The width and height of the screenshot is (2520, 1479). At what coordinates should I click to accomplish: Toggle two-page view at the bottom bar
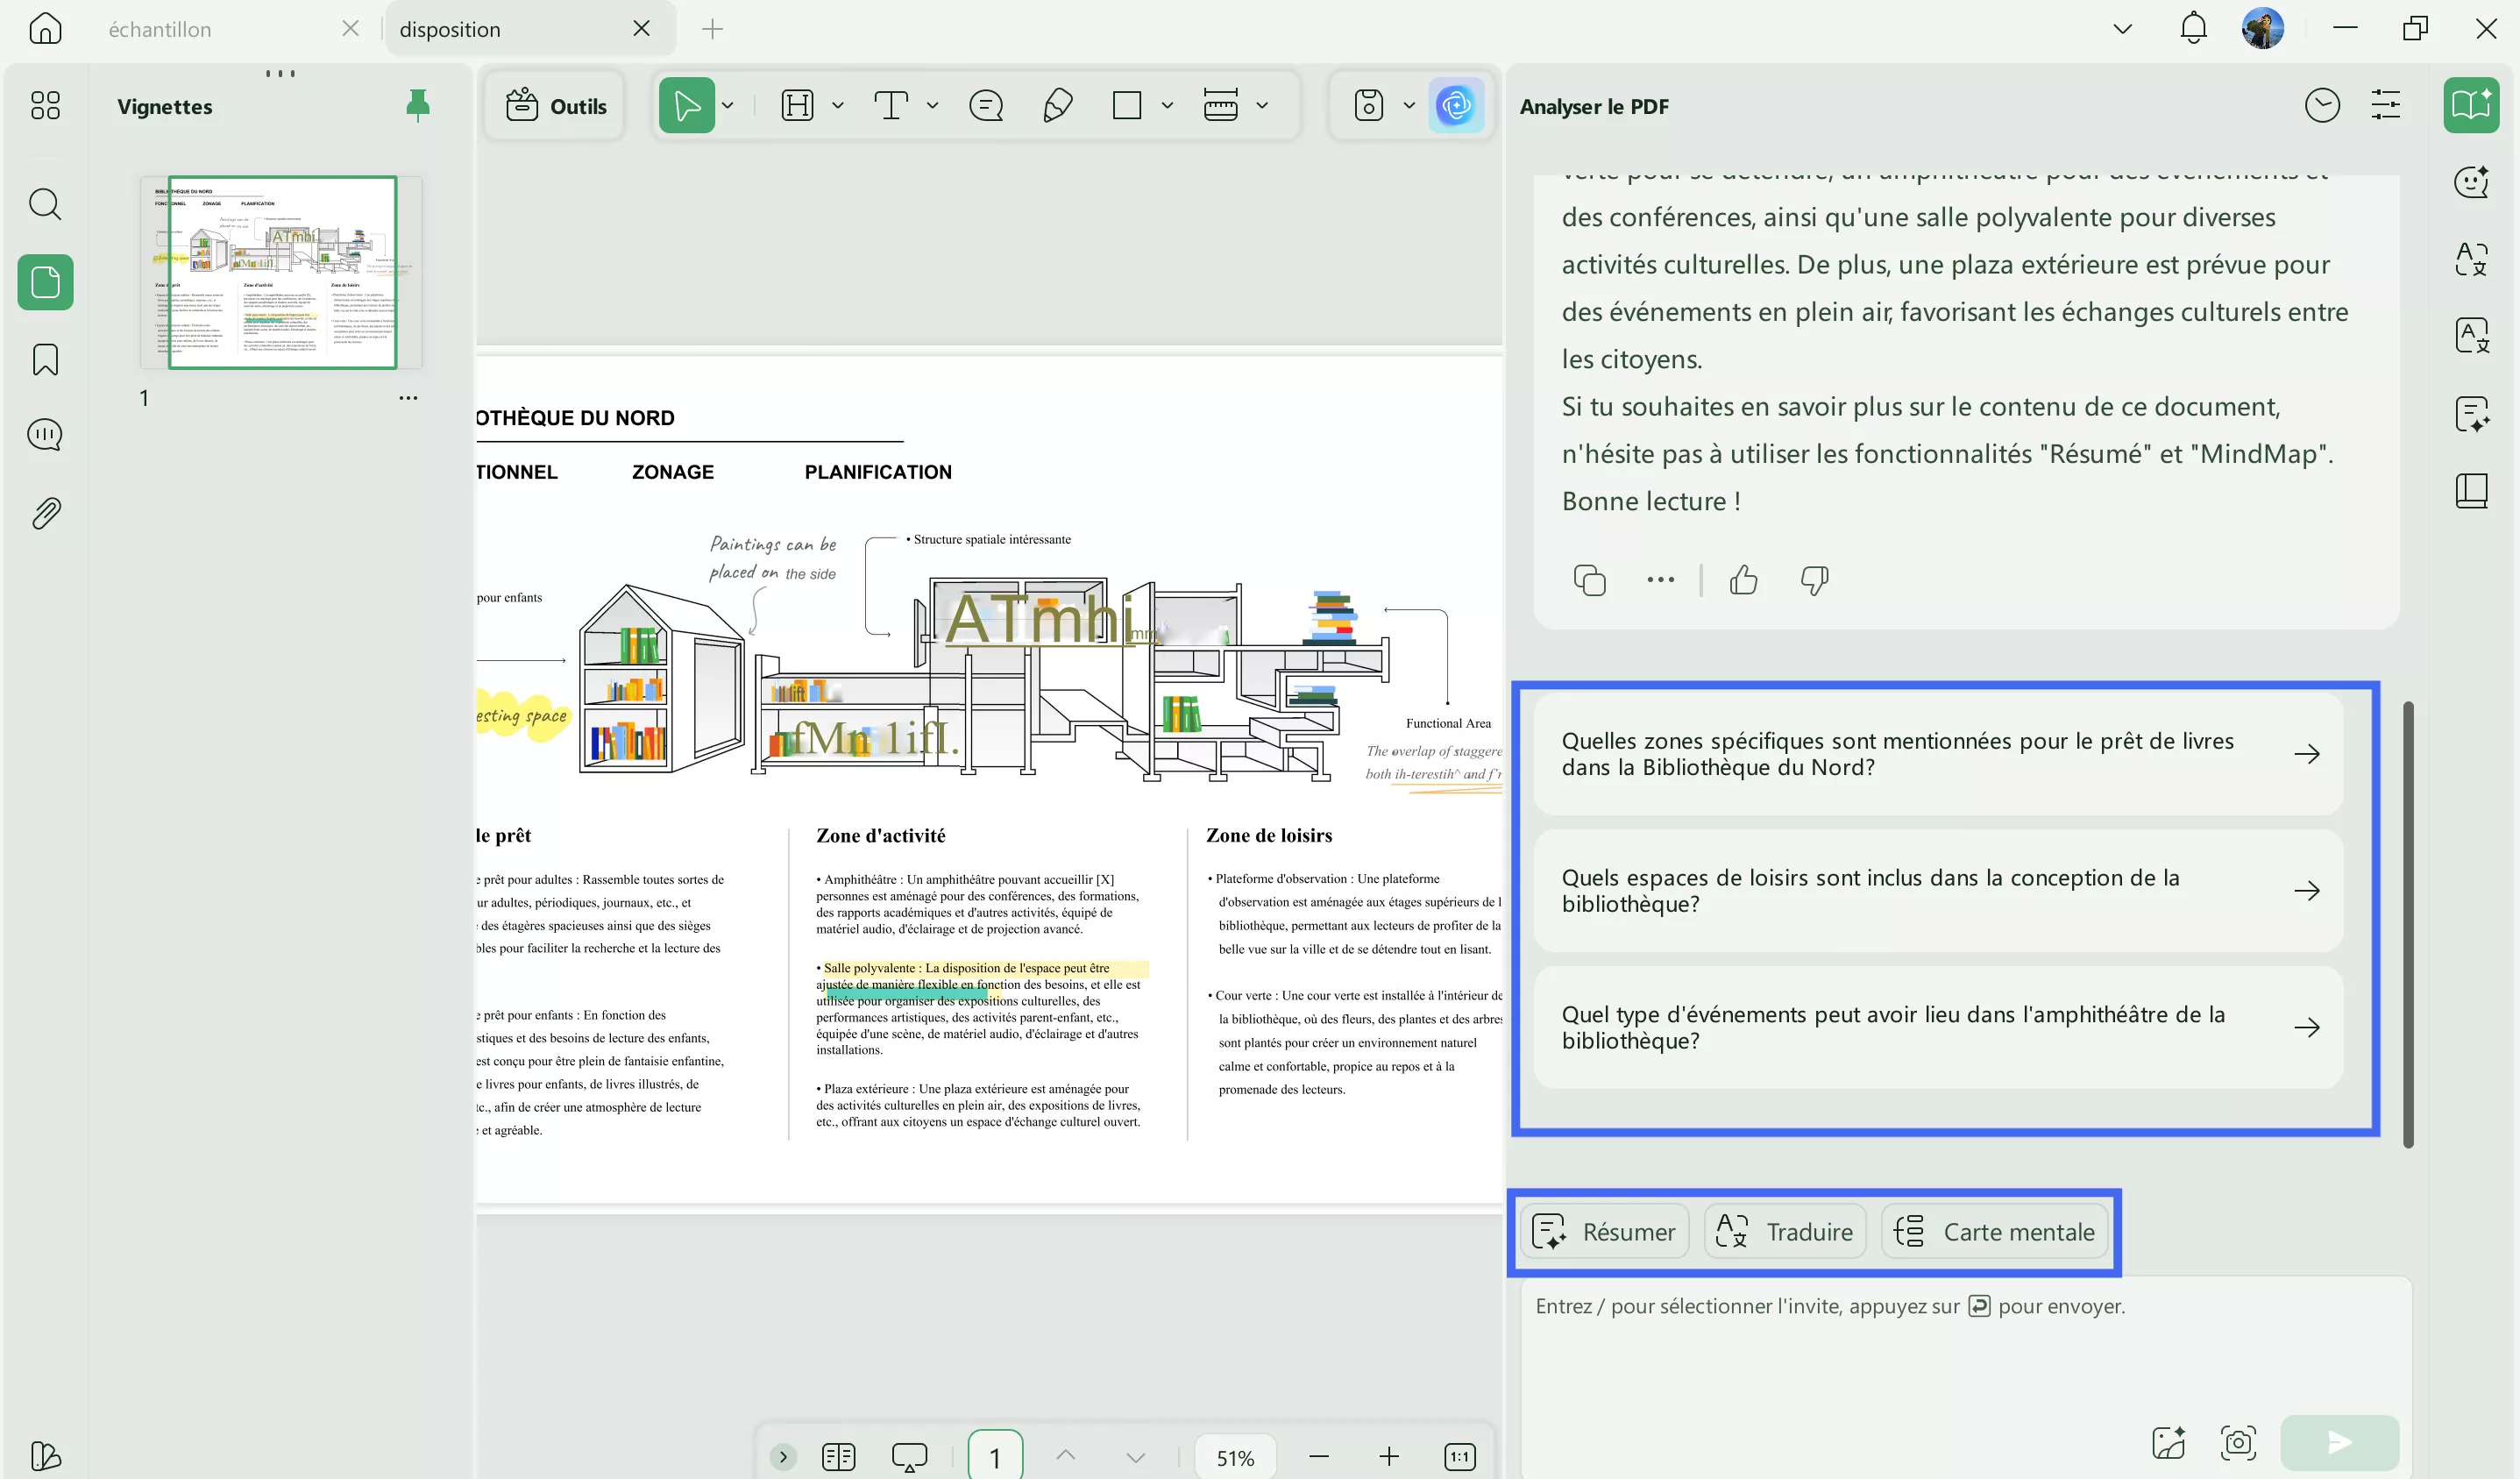pyautogui.click(x=838, y=1456)
